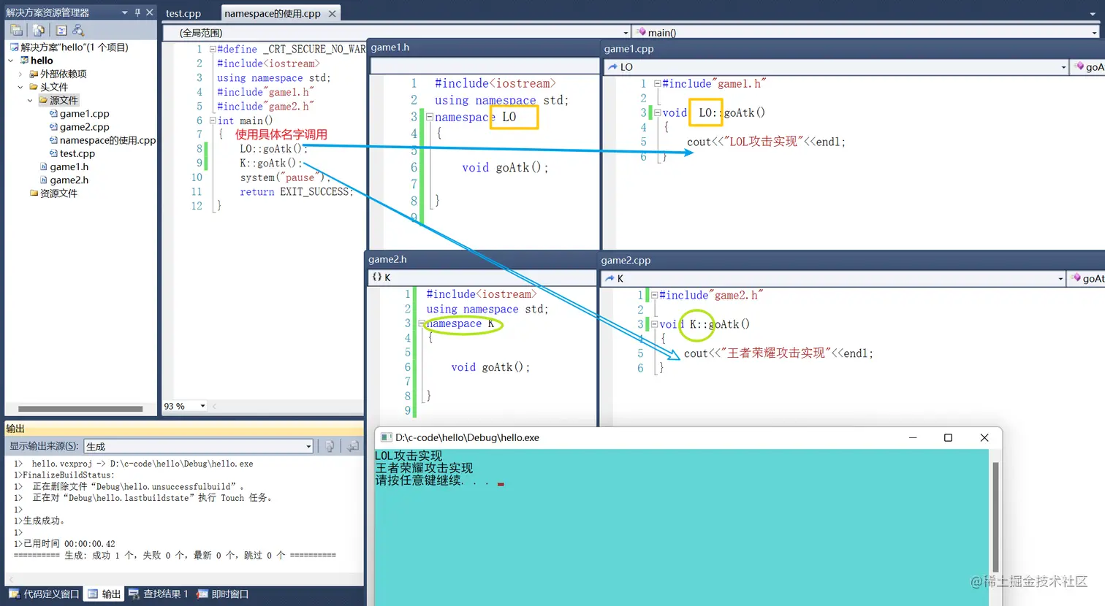Toggle the auto-hide pin of Solution Explorer
1105x606 pixels.
(x=137, y=12)
